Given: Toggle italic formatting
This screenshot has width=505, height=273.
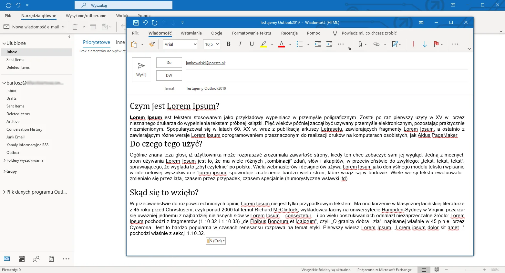Looking at the screenshot, I should pos(240,44).
